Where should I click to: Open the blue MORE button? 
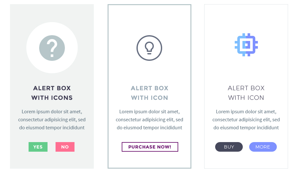coord(263,147)
